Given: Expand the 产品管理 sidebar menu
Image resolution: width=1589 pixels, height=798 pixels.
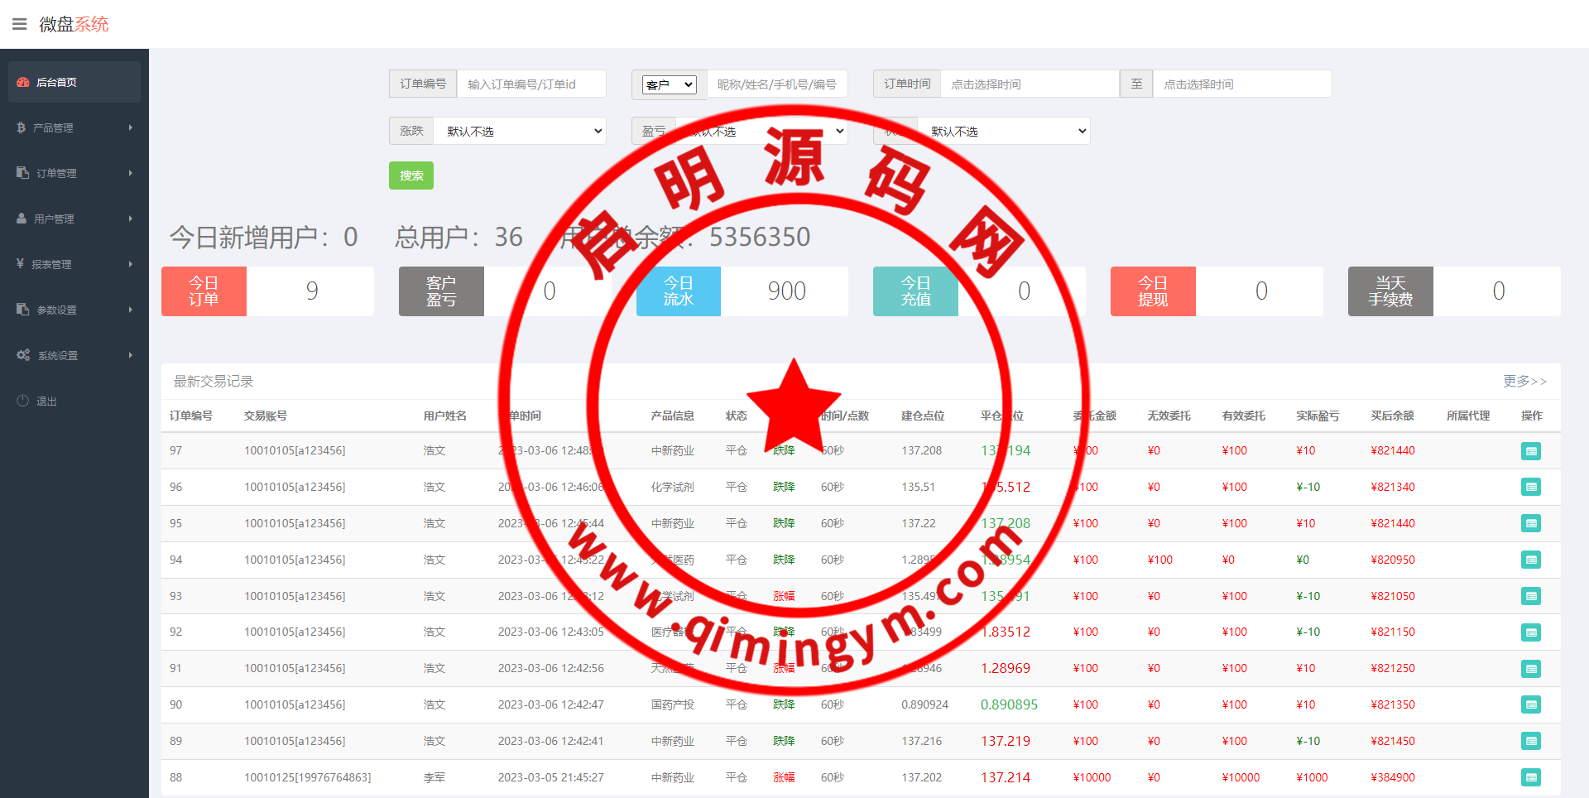Looking at the screenshot, I should pyautogui.click(x=73, y=127).
